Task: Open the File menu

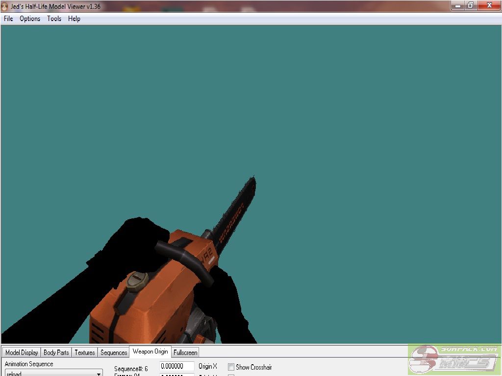Action: point(8,19)
